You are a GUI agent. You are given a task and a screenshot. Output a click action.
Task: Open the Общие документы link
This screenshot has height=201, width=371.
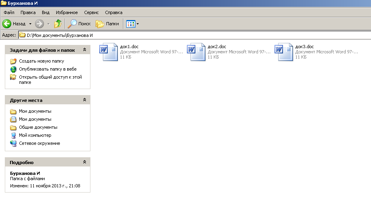(38, 127)
